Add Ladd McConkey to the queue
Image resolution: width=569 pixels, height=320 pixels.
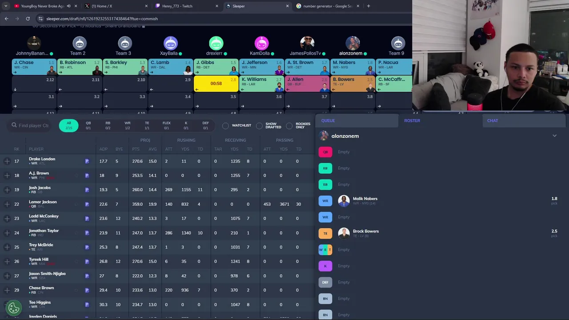click(x=7, y=218)
